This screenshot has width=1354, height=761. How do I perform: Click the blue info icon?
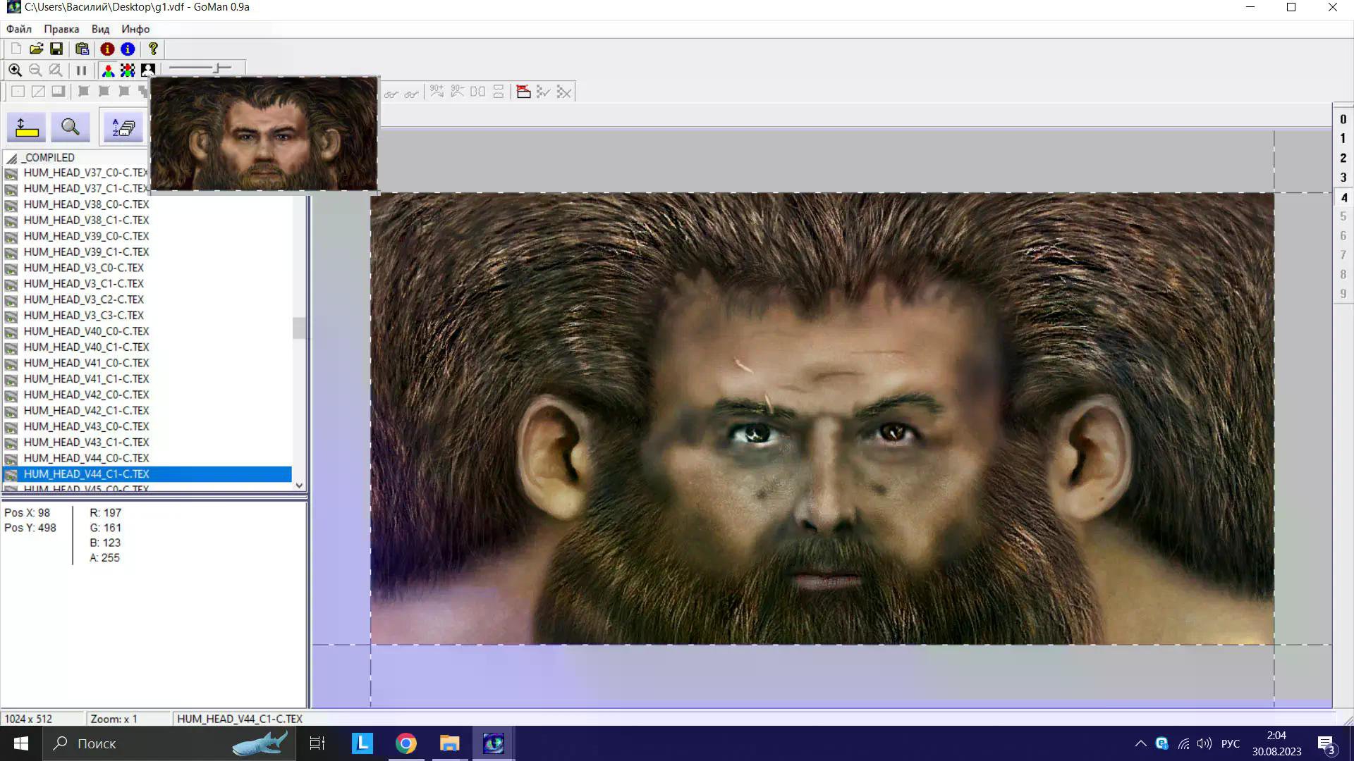[128, 49]
